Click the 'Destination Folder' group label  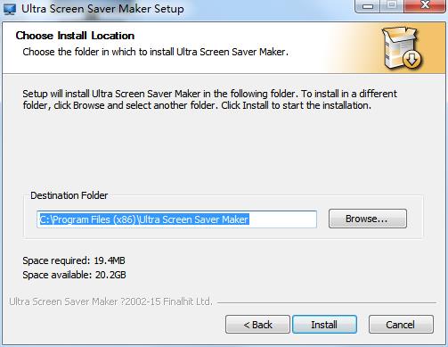pos(69,195)
